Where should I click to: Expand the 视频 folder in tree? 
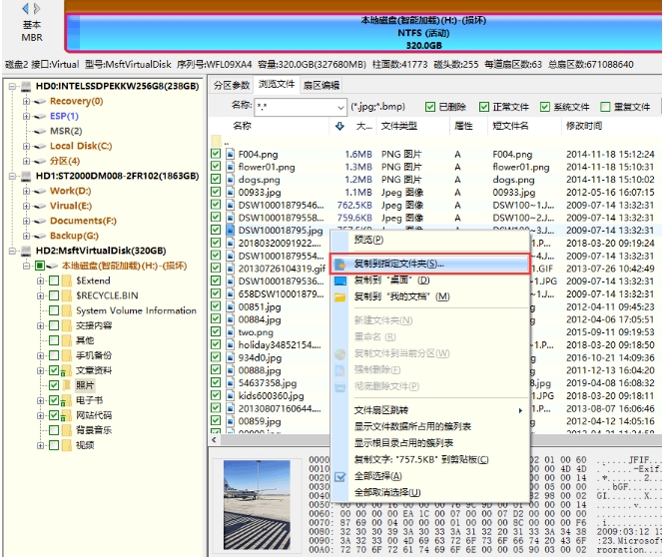[x=40, y=445]
